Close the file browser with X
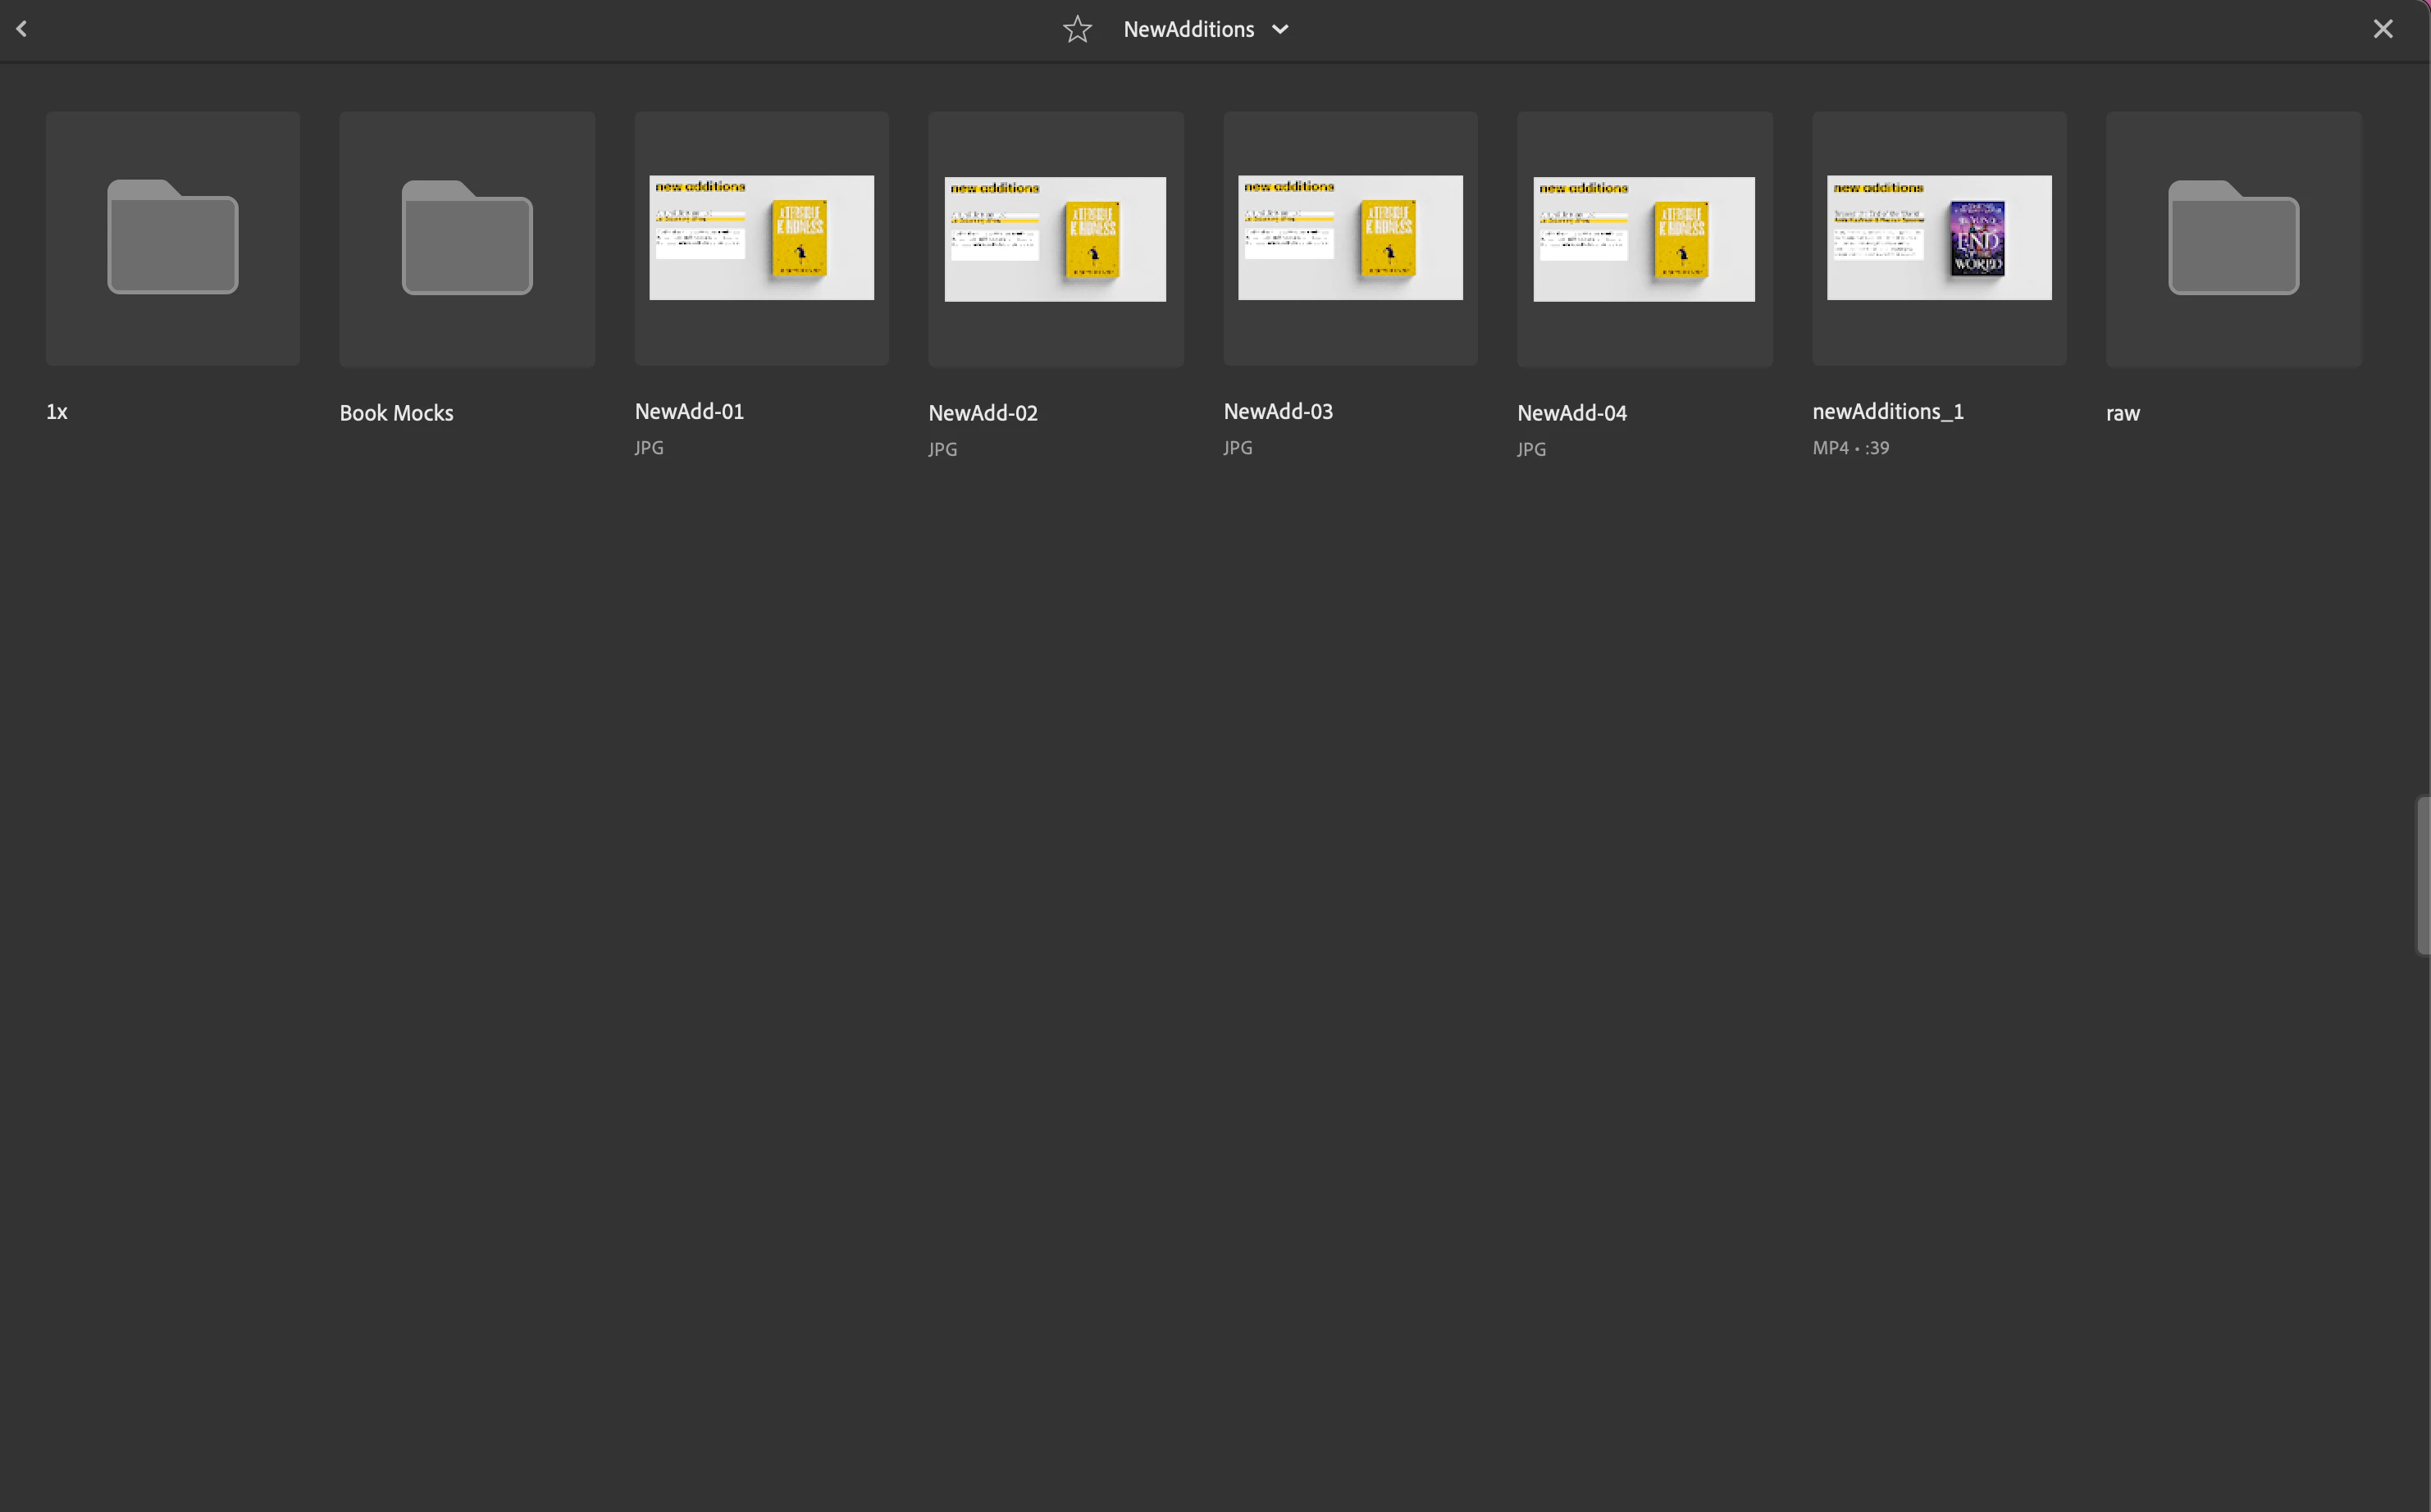The image size is (2431, 1512). pos(2383,29)
